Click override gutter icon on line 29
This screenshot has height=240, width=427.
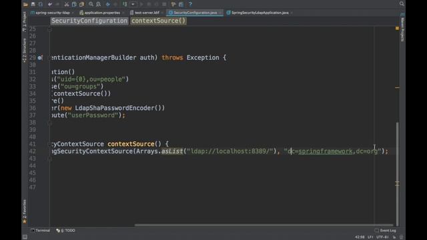(40, 58)
